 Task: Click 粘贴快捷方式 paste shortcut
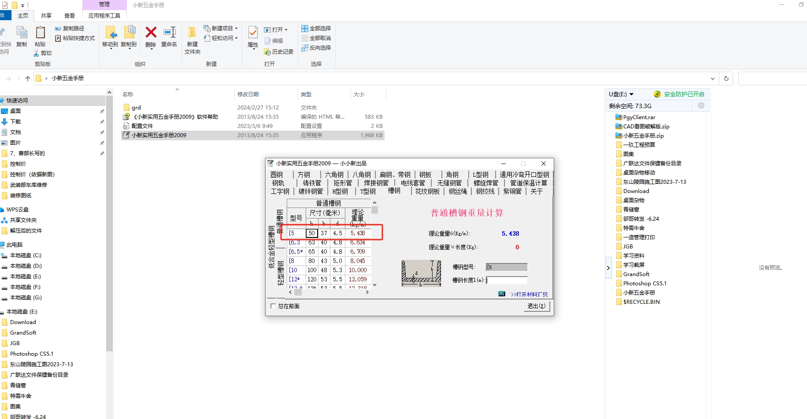pos(75,38)
